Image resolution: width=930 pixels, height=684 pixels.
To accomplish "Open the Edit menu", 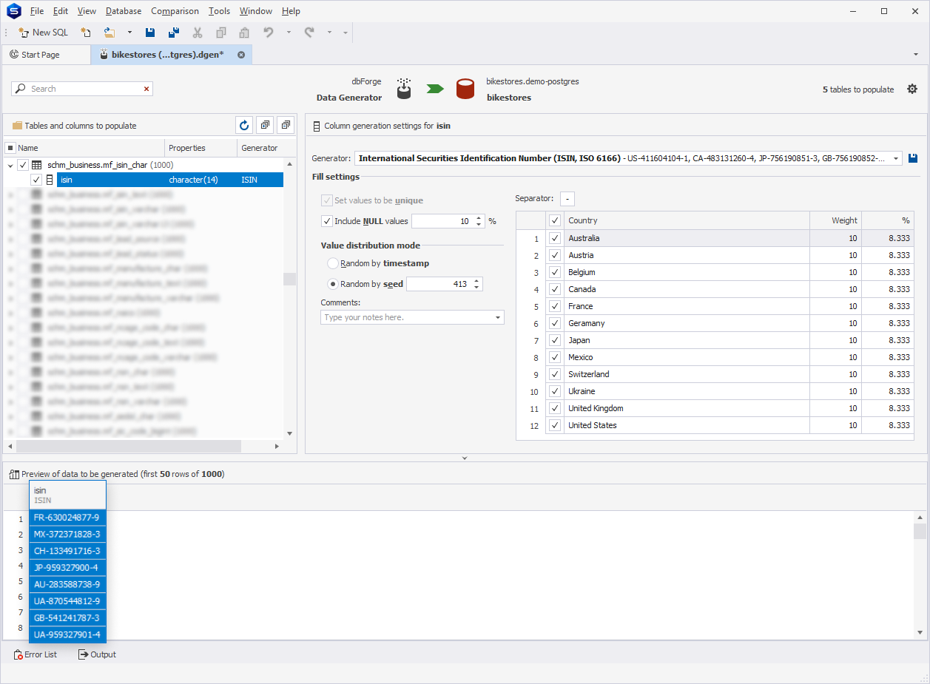I will click(x=61, y=11).
